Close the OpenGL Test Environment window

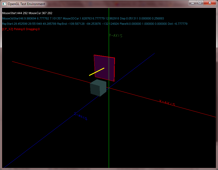[210, 3]
